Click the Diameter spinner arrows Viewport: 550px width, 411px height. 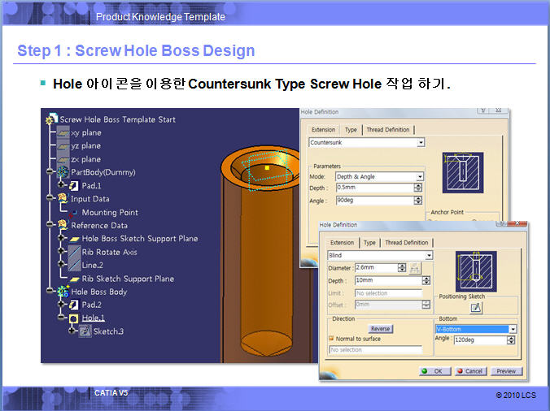coord(402,268)
